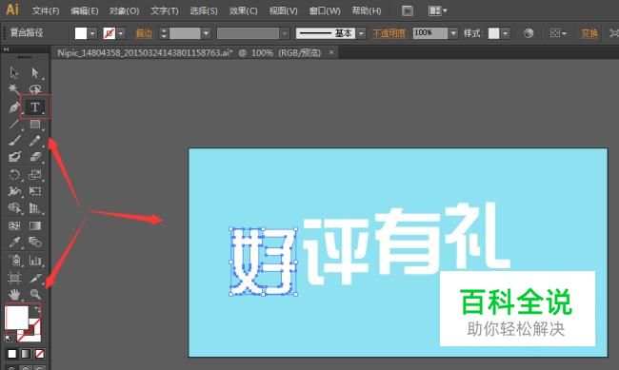
Task: Select the Symbol Sprayer tool
Action: pos(14,261)
